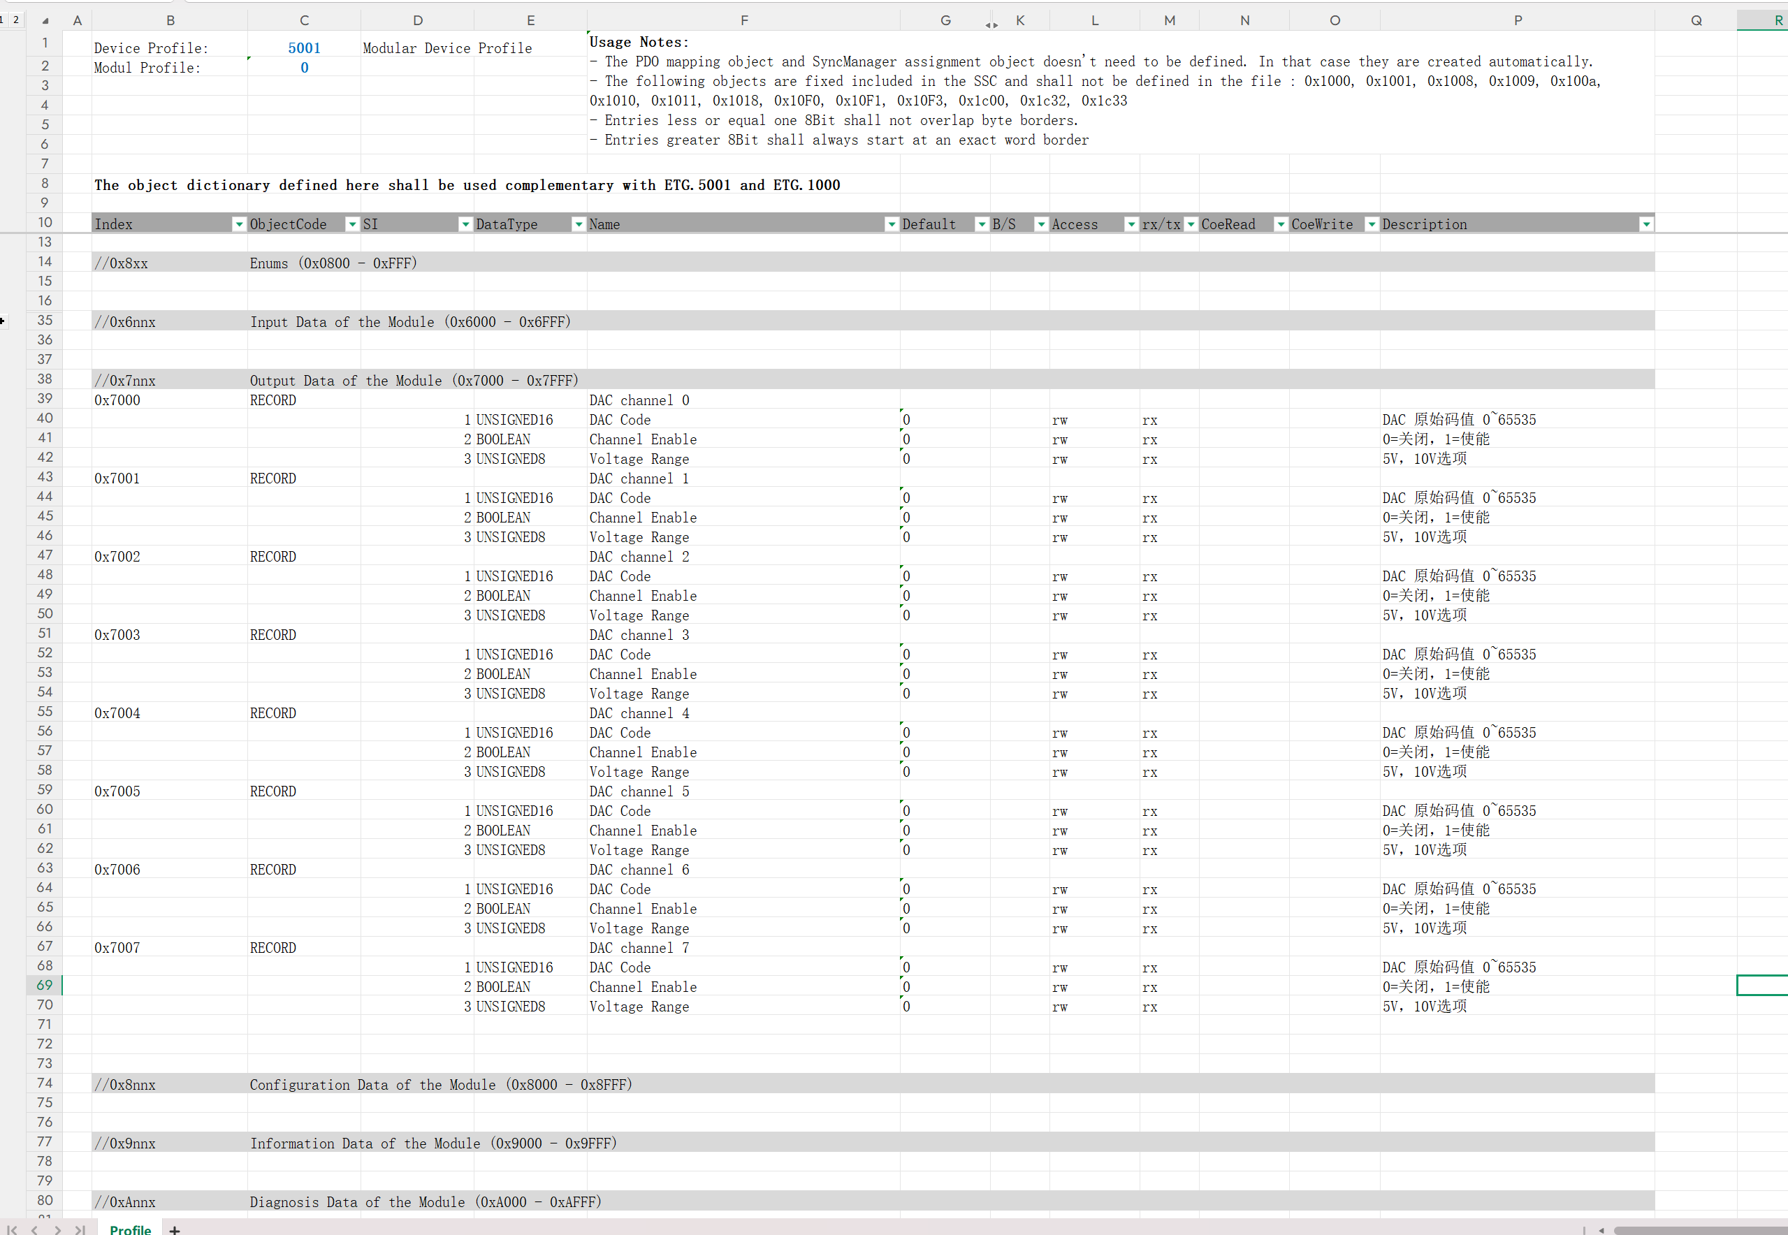Image resolution: width=1788 pixels, height=1235 pixels.
Task: Go to previous sheet using nav arrow
Action: [x=34, y=1229]
